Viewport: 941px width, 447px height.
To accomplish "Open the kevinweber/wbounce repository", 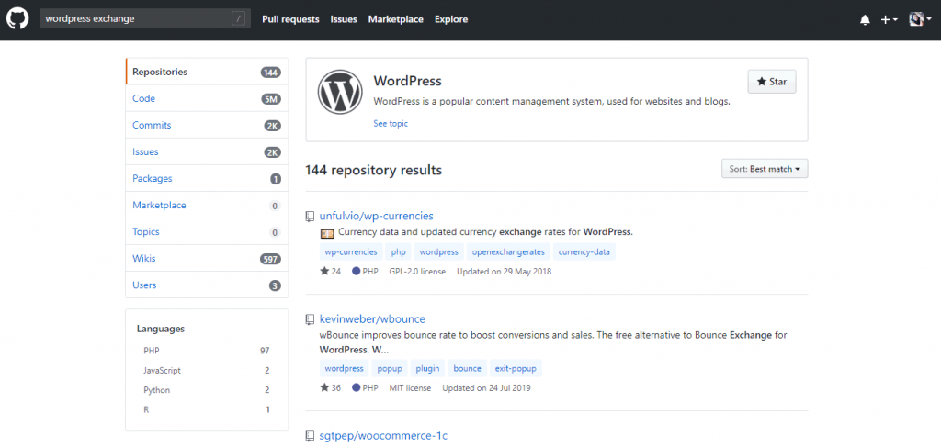I will click(373, 318).
